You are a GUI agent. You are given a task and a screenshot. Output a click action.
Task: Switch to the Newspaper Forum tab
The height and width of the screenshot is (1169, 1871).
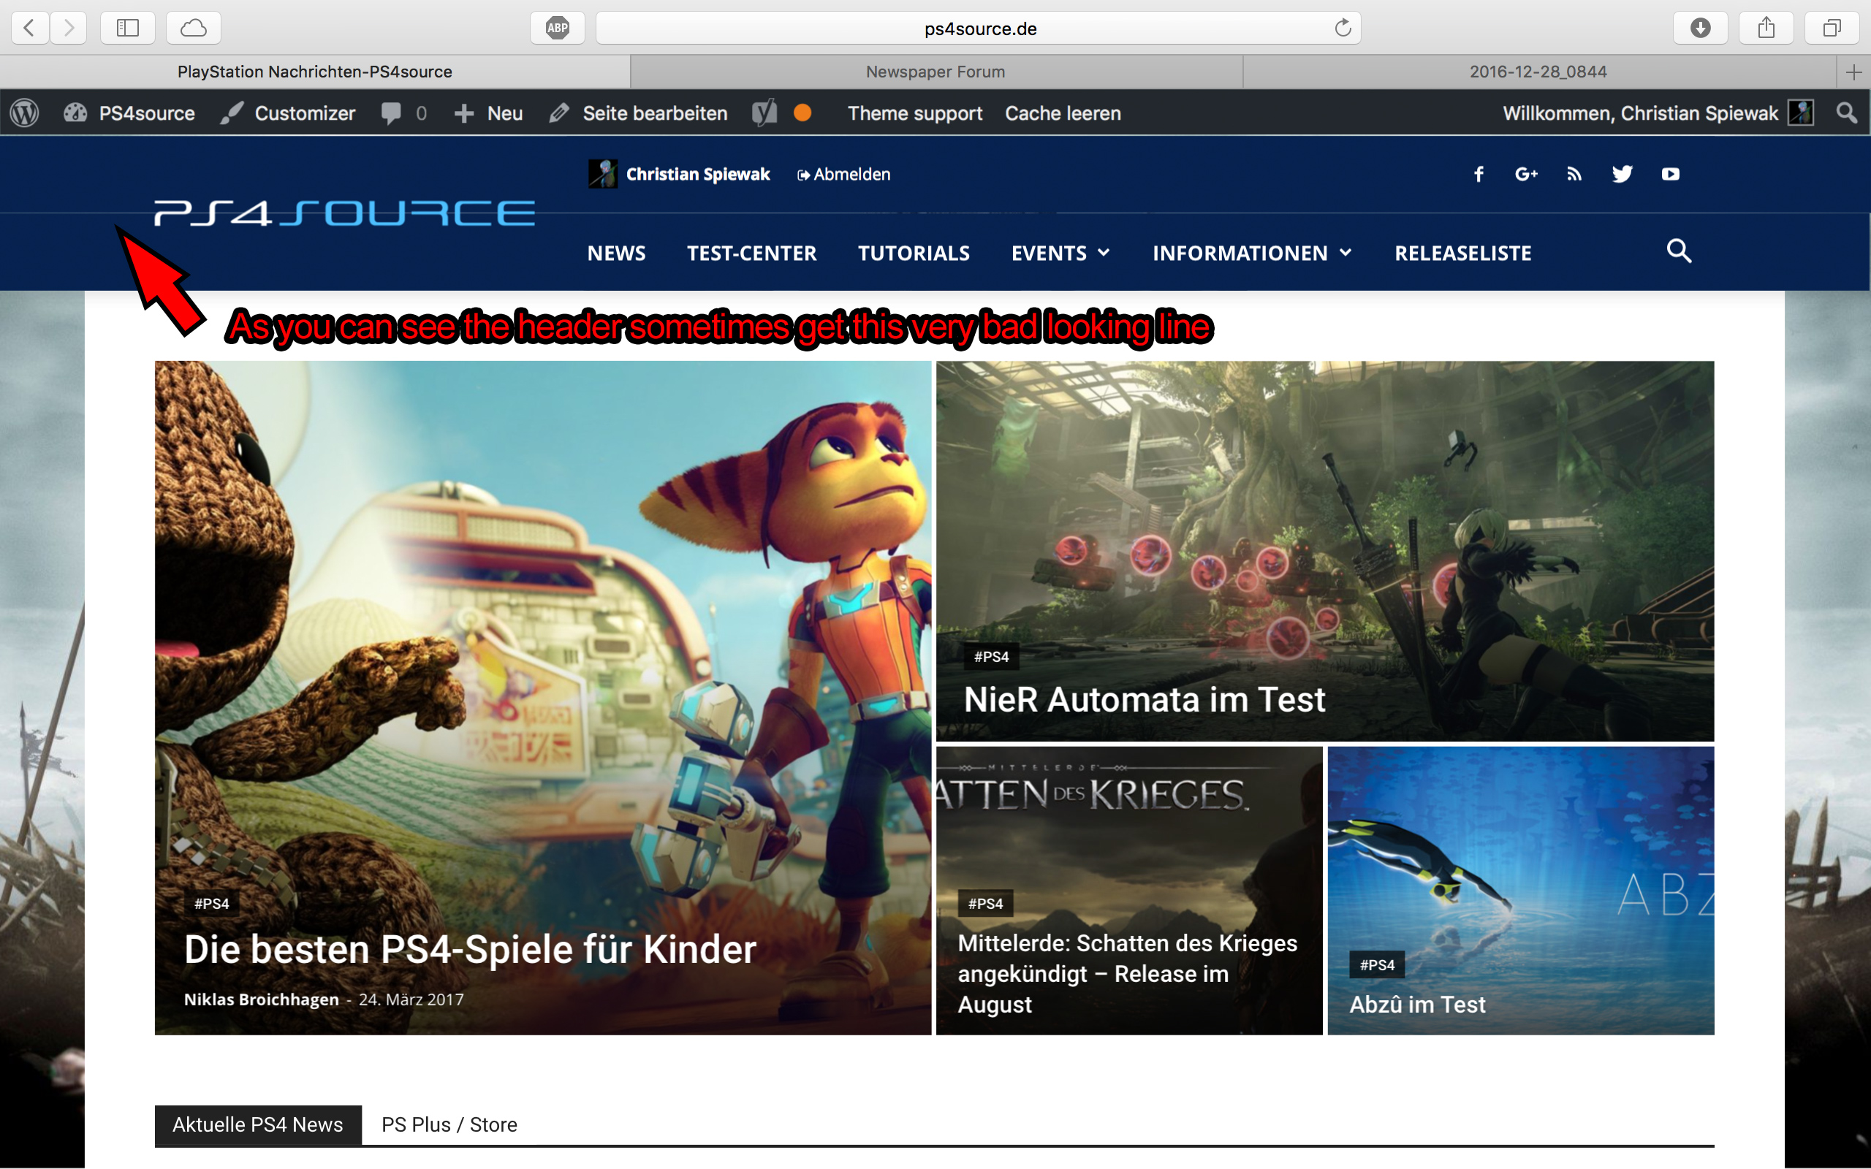tap(935, 72)
